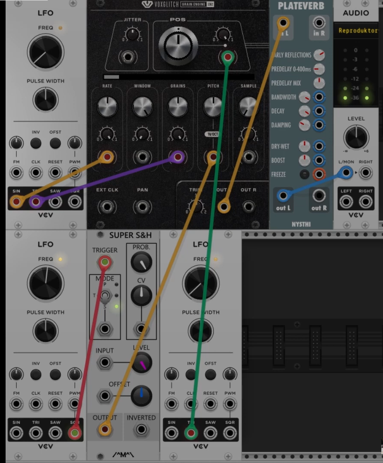Toggle the FREEZE button on Plateverb
This screenshot has height=463, width=383.
304,174
